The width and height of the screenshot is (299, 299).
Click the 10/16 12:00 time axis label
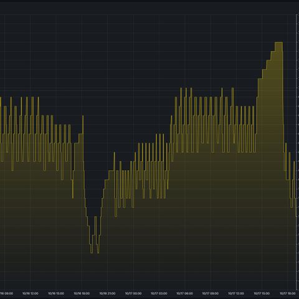click(30, 293)
